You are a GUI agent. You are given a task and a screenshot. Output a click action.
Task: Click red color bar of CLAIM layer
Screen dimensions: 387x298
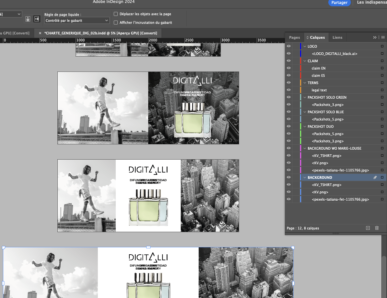coord(300,61)
